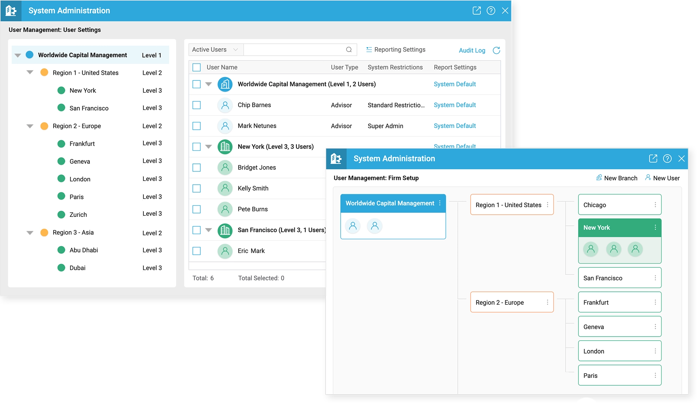
Task: Open System Default link for Mark Netunes
Action: (x=455, y=126)
